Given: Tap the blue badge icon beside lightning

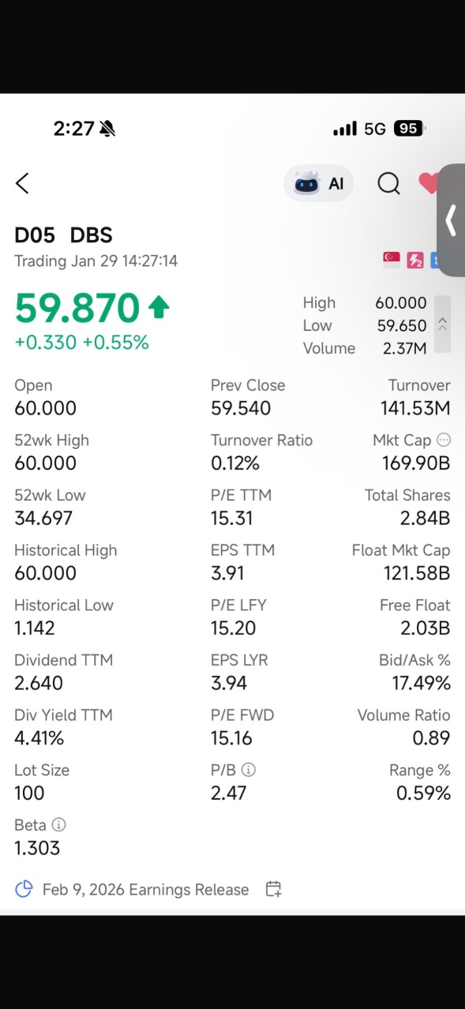Looking at the screenshot, I should point(435,261).
